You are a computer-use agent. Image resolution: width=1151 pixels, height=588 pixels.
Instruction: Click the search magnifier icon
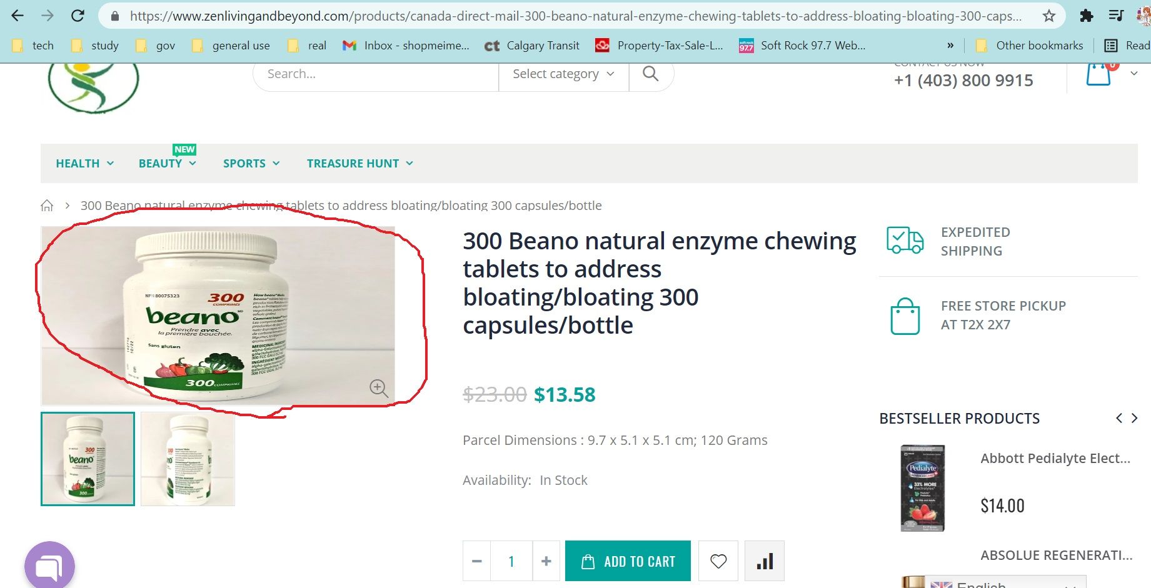tap(650, 74)
